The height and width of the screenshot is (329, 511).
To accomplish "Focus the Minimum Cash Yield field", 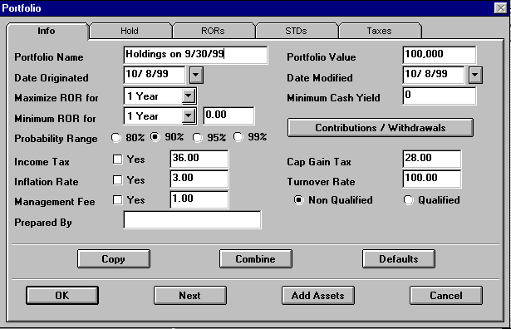I will 440,96.
